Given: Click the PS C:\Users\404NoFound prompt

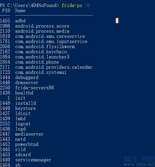Looking at the screenshot, I should [29, 5].
